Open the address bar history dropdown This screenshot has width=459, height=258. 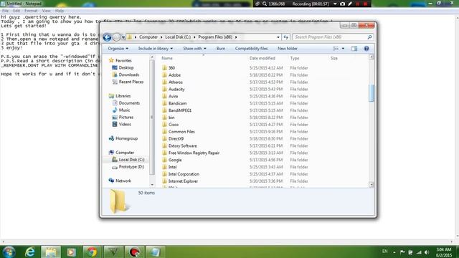click(278, 37)
